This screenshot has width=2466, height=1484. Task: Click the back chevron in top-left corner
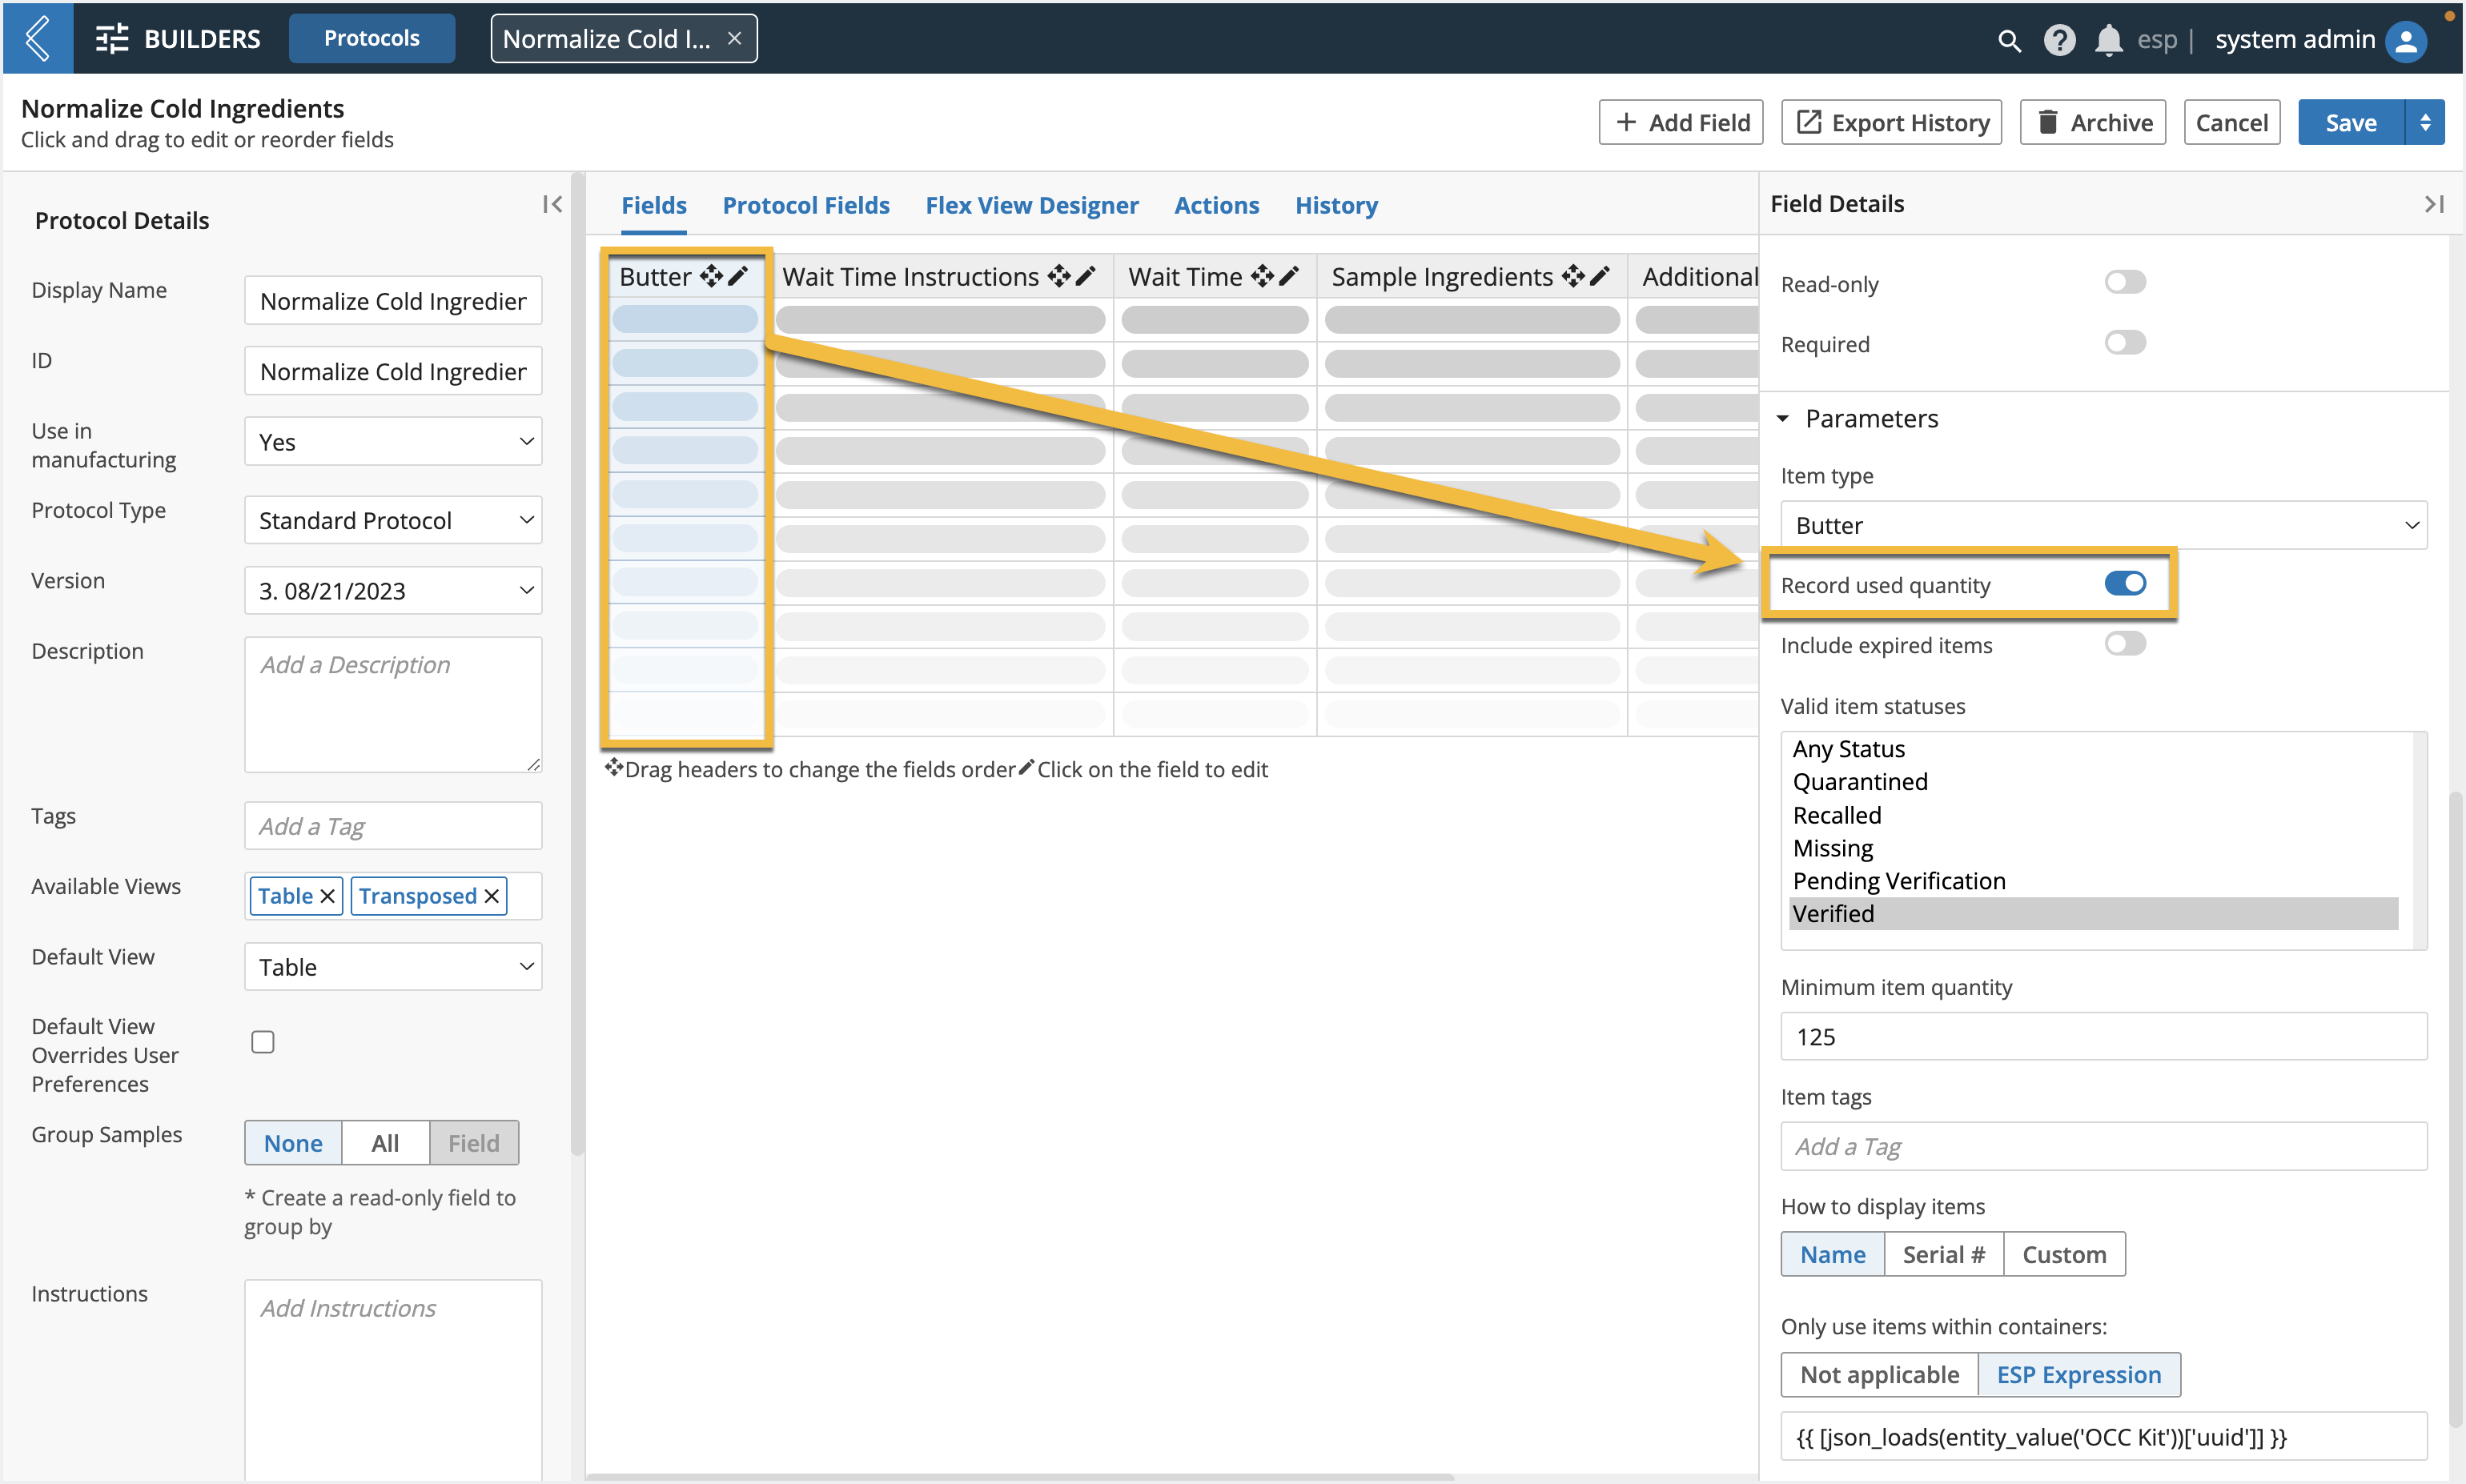tap(37, 38)
